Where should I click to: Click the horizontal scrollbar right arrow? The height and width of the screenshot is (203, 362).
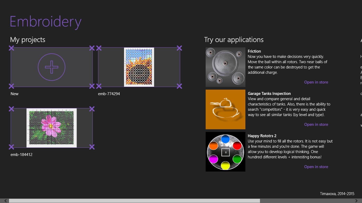pyautogui.click(x=356, y=201)
